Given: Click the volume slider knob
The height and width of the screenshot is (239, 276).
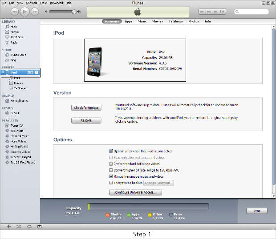Looking at the screenshot, I should click(x=74, y=12).
